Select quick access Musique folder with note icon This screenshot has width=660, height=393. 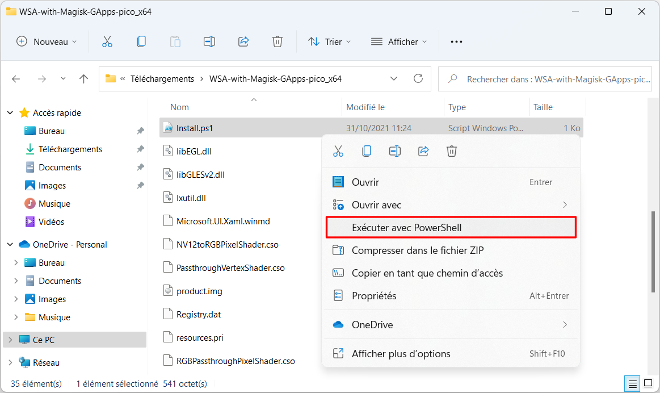click(x=54, y=203)
